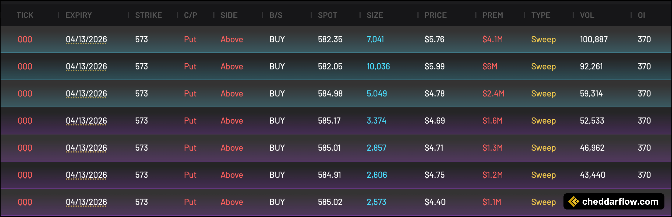Image resolution: width=672 pixels, height=217 pixels.
Task: Click premium value $2.4M
Action: point(493,93)
